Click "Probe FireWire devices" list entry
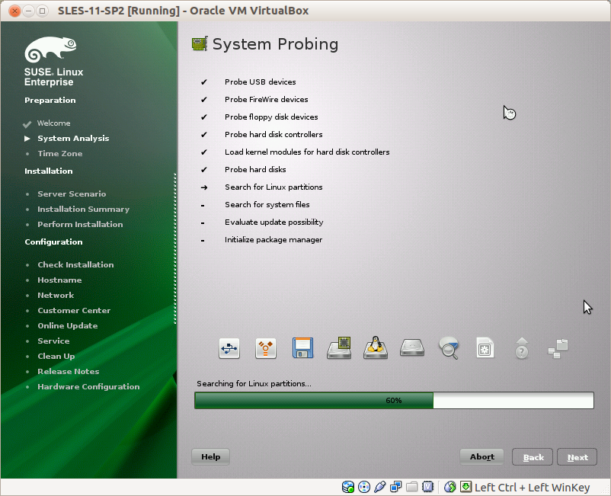Viewport: 611px width, 496px height. pyautogui.click(x=267, y=99)
